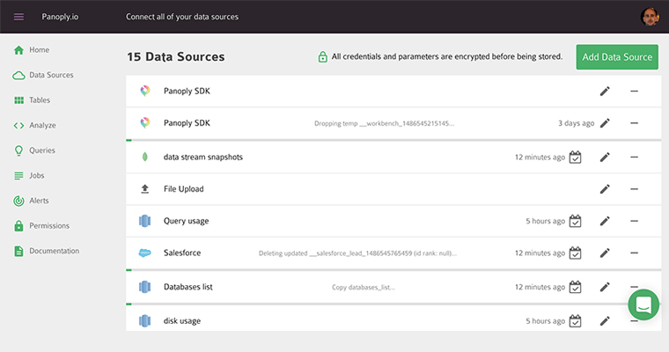Open Data Sources in the sidebar
This screenshot has width=669, height=352.
pyautogui.click(x=43, y=75)
